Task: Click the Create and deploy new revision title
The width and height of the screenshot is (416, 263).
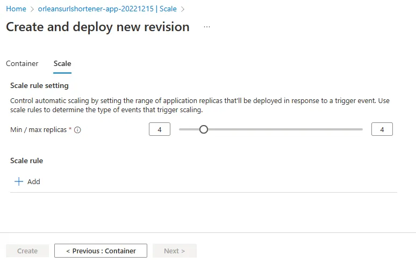Action: click(x=98, y=27)
